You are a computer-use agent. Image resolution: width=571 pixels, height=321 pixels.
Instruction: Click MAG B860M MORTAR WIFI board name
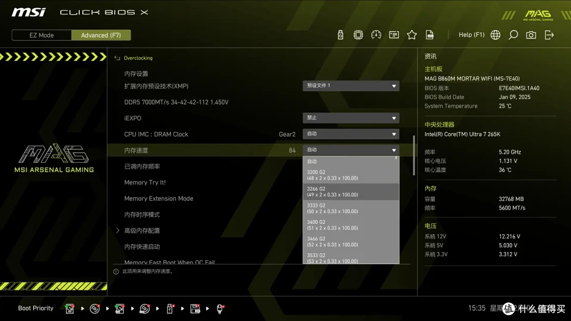pyautogui.click(x=472, y=79)
